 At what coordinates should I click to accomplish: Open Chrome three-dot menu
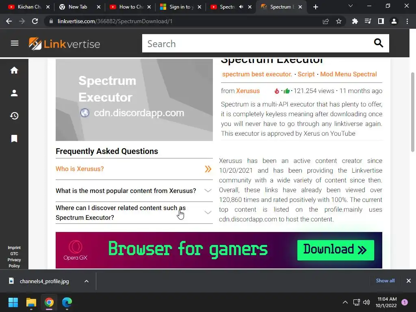click(407, 21)
